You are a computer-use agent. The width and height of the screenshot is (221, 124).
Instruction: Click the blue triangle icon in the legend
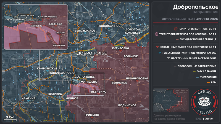tap(160, 53)
